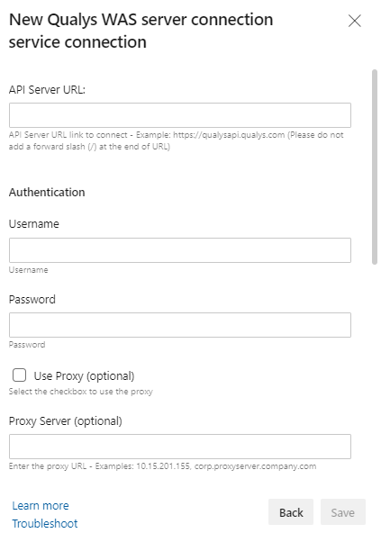
Task: Click the API Server URL example hint text
Action: coord(177,140)
